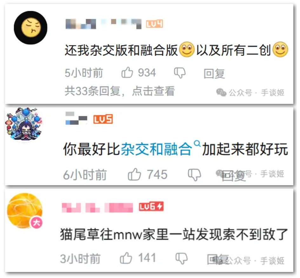Viewport: 300px width, 278px height.
Task: Dislike the comment posted 6小时前
Action: (194, 175)
